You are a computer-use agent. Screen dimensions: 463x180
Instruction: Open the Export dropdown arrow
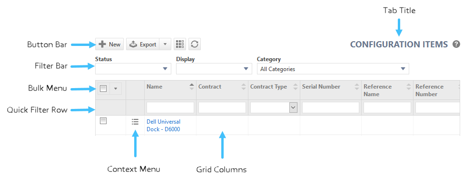click(165, 45)
